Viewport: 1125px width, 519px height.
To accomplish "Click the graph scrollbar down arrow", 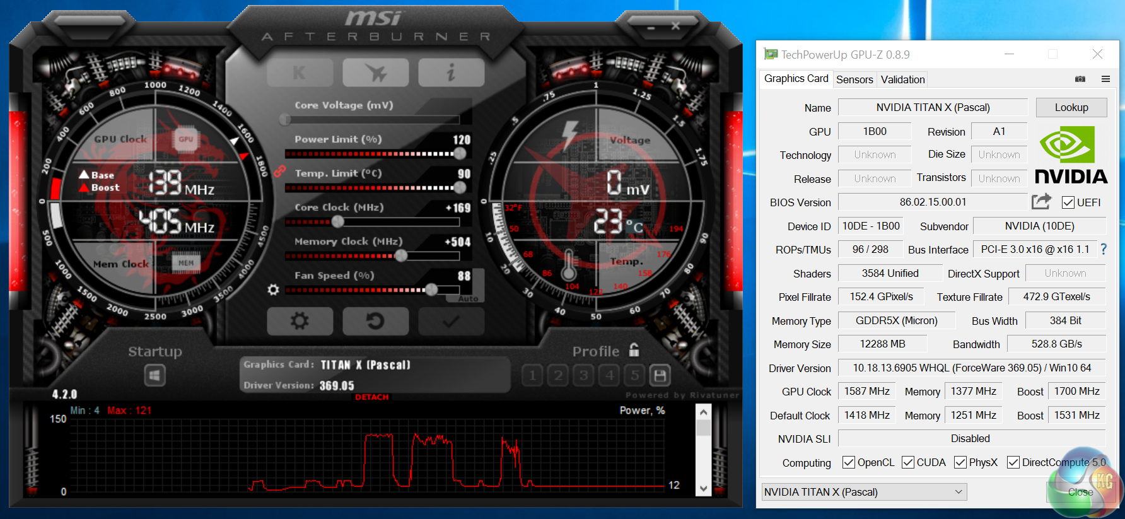I will [x=704, y=488].
